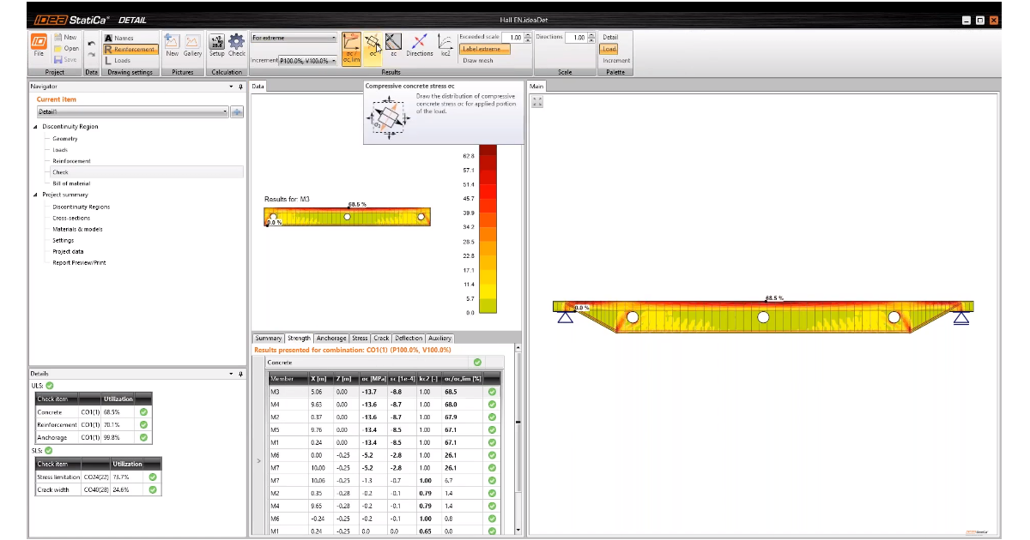This screenshot has width=1030, height=540.
Task: Select the kc2 reduction factor icon
Action: click(445, 45)
